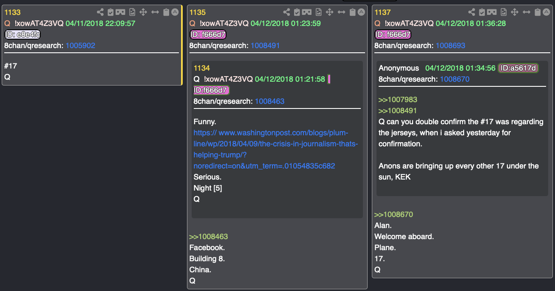Click "Night [5]" line in quoted post
This screenshot has height=291, width=555.
pyautogui.click(x=208, y=188)
